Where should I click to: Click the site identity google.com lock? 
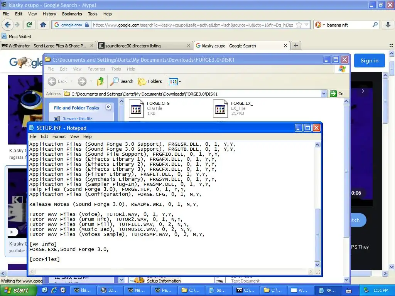click(71, 25)
